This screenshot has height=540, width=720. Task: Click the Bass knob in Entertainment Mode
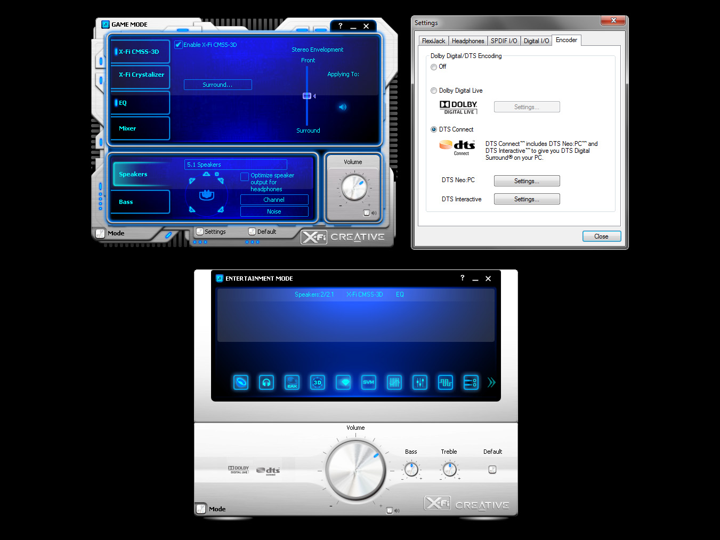[411, 469]
